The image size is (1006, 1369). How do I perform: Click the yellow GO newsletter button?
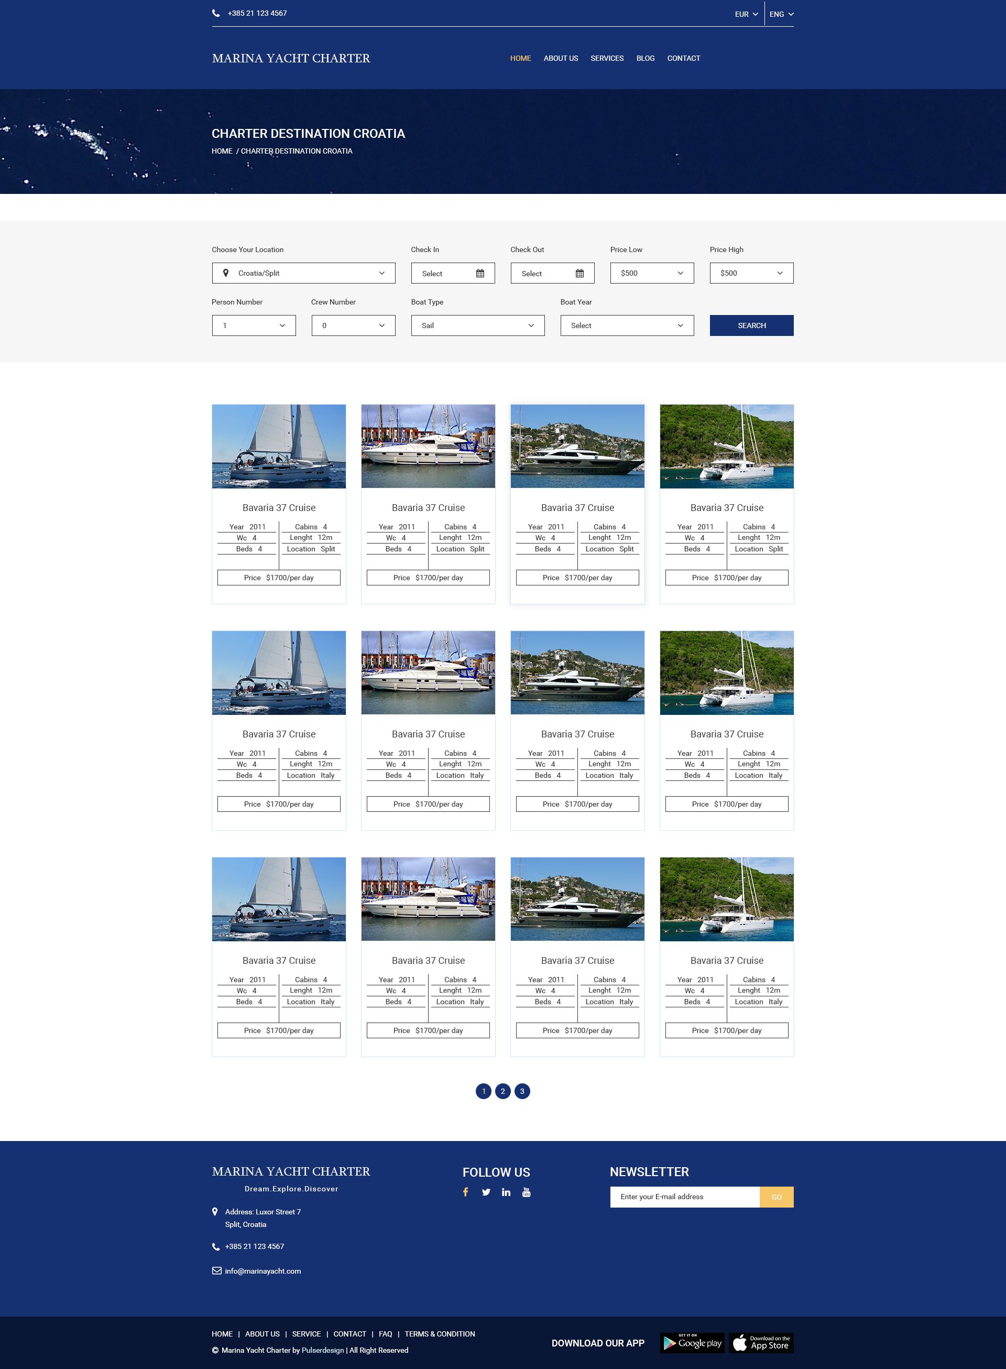click(x=776, y=1197)
